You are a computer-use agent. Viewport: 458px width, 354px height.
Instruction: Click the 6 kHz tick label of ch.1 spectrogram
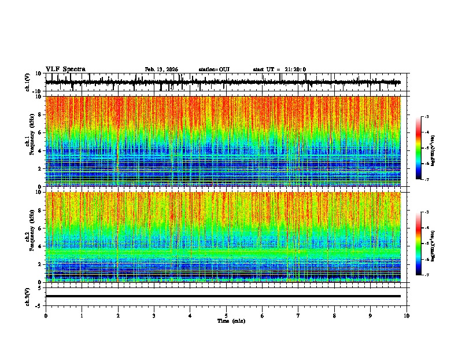(40, 132)
